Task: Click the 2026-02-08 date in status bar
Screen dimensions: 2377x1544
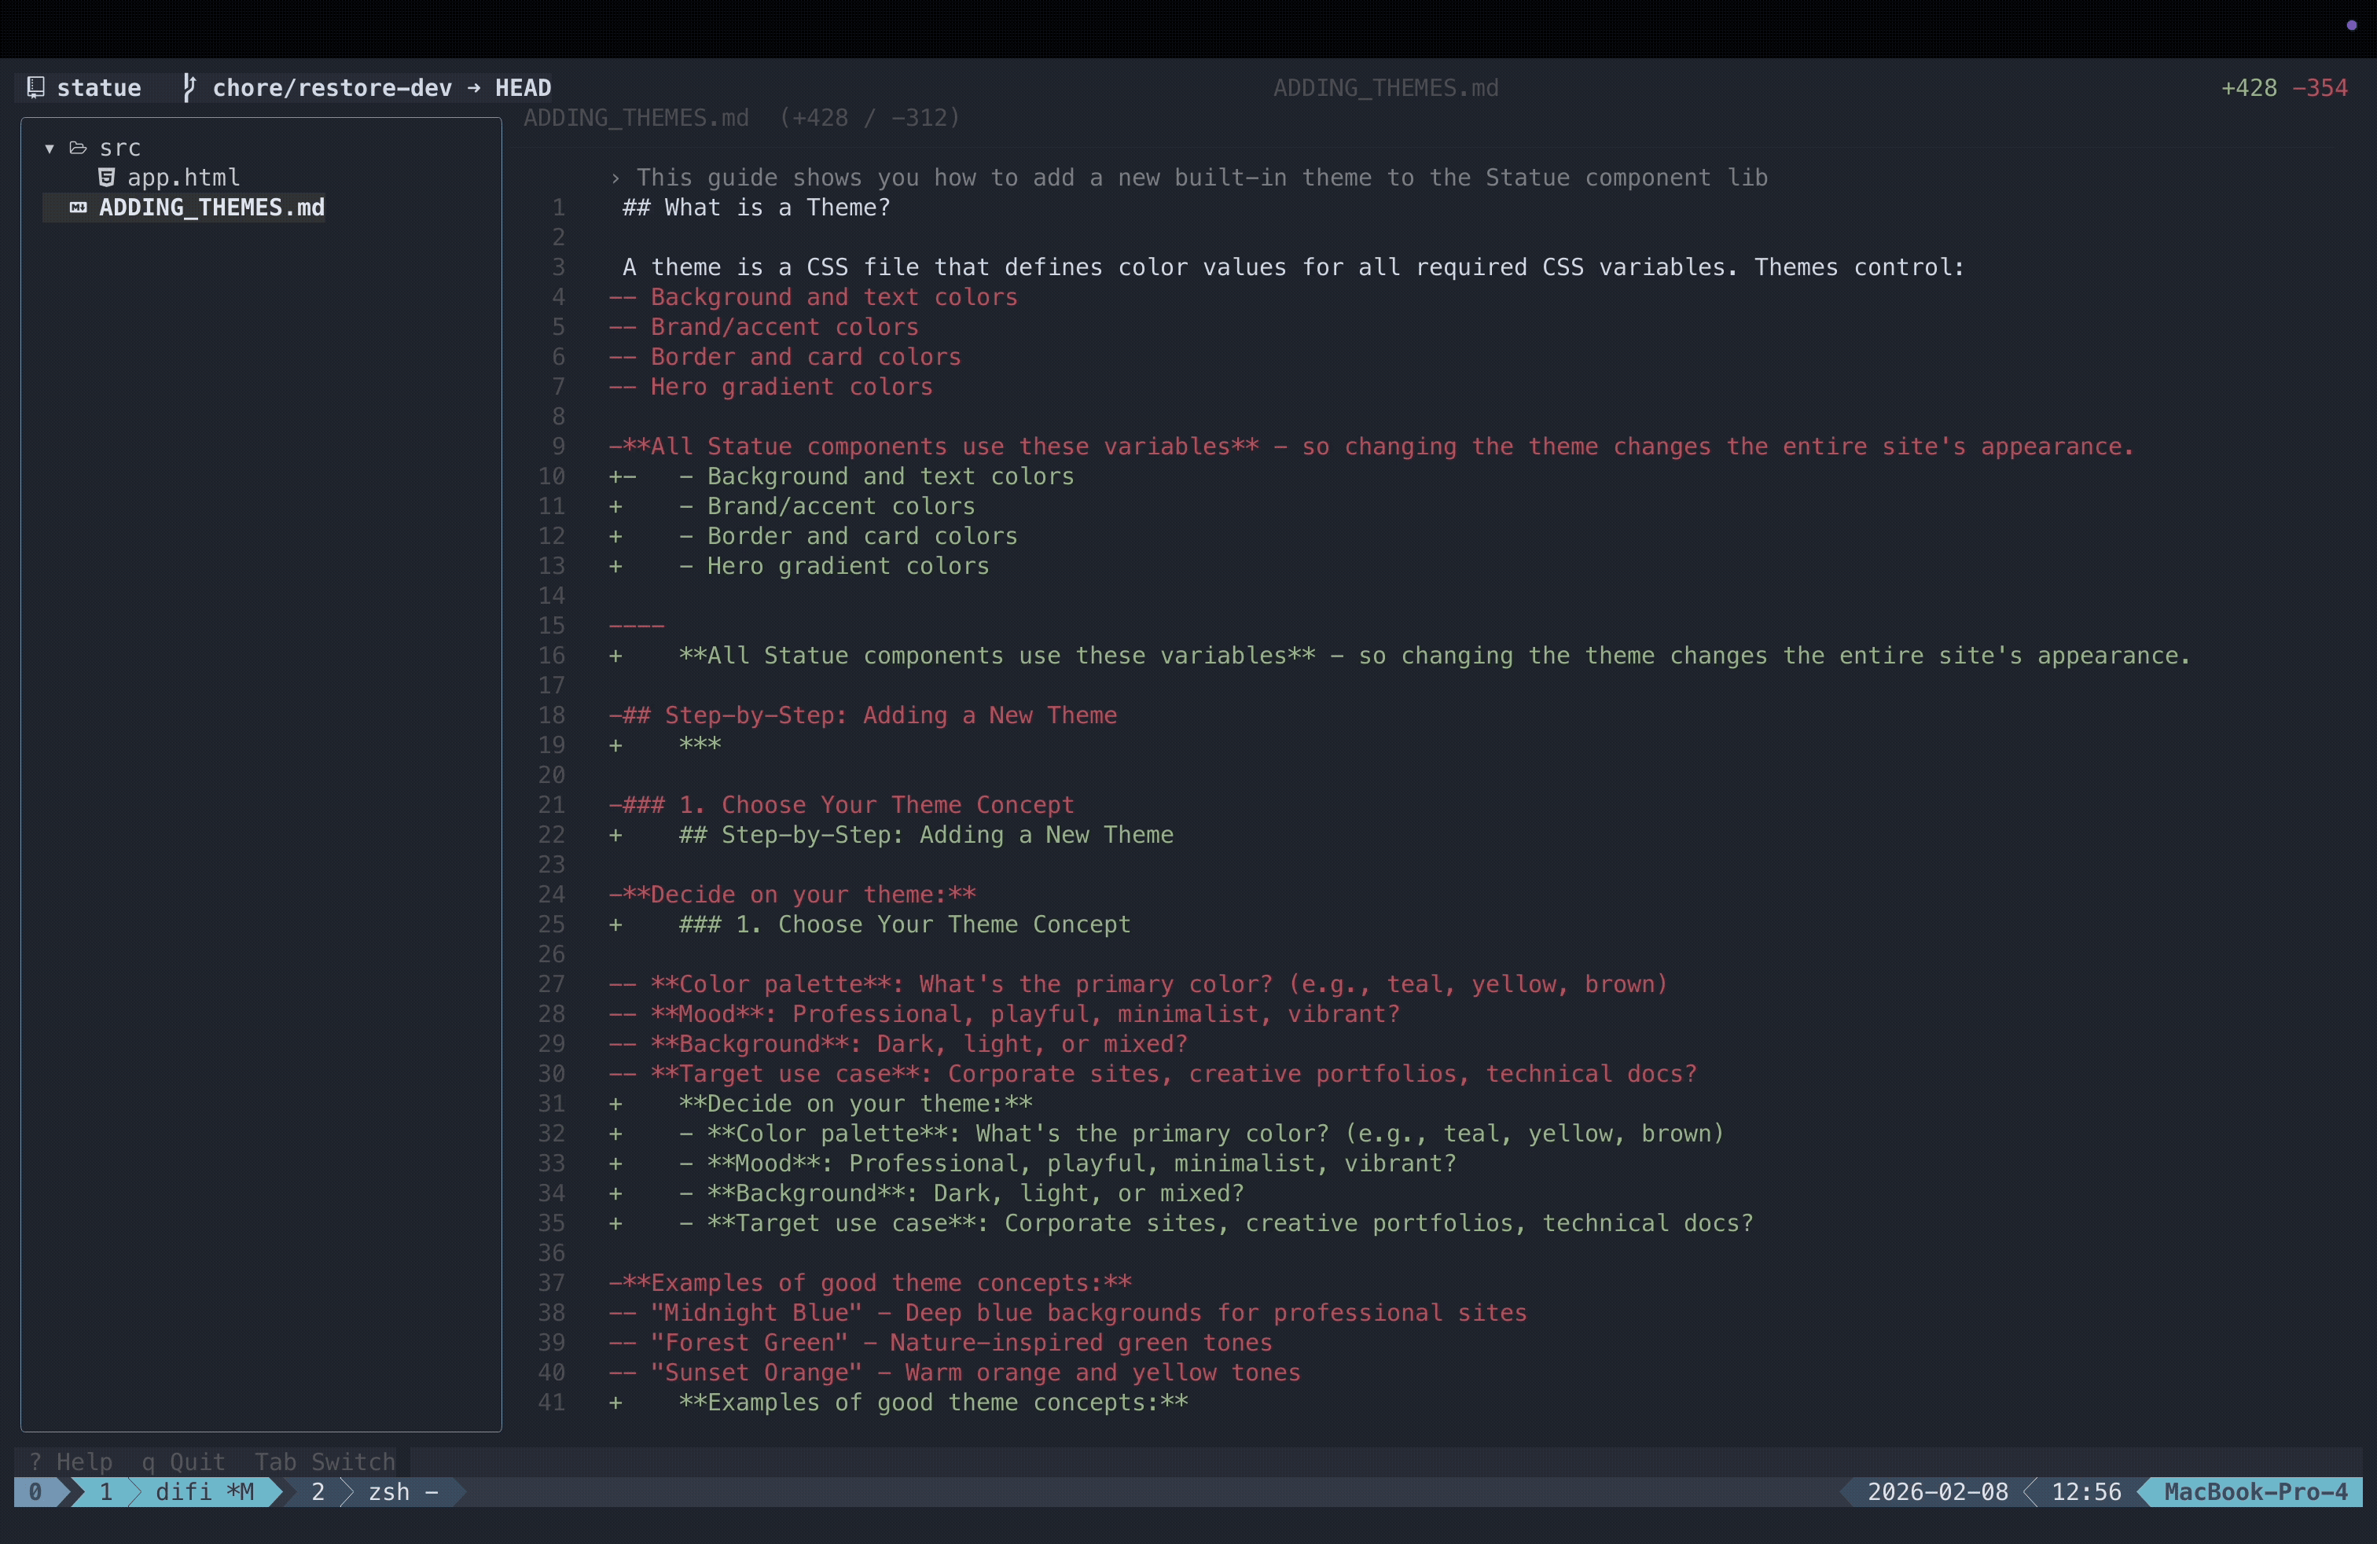Action: (x=1938, y=1492)
